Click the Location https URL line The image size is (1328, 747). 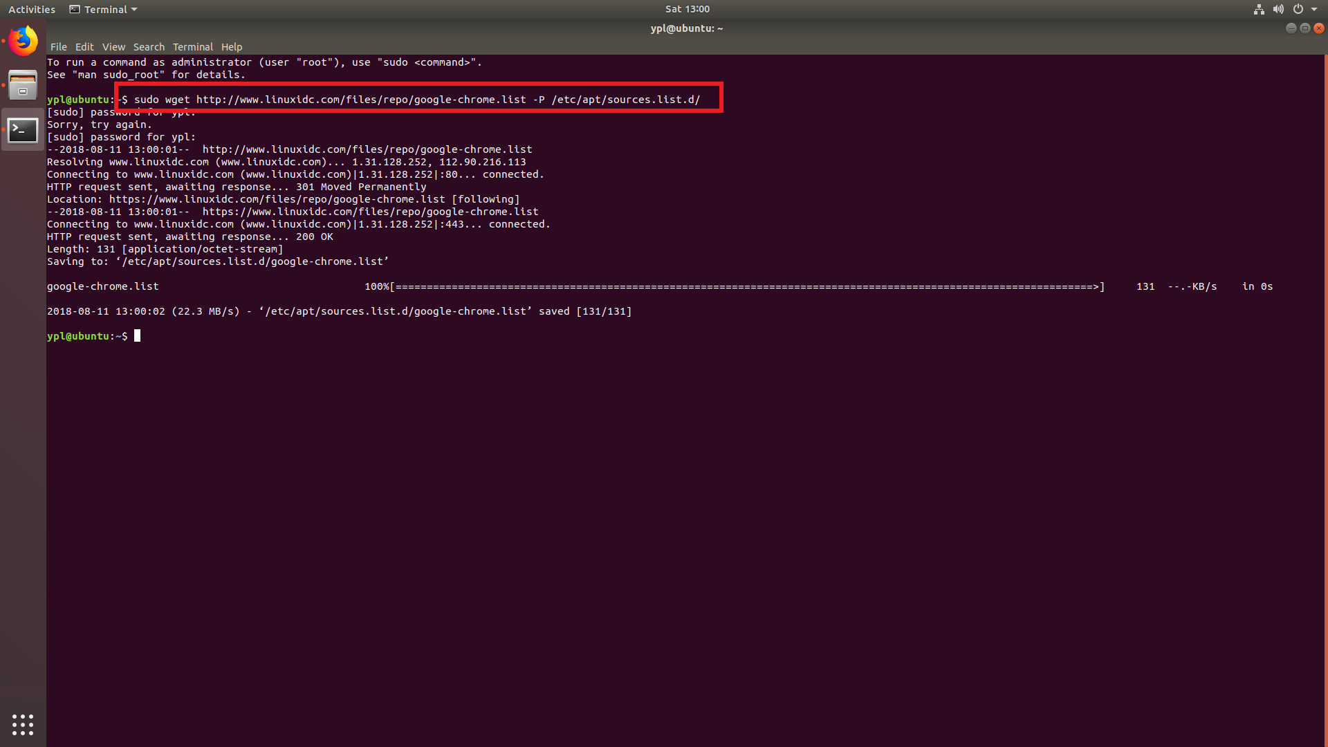(x=283, y=199)
